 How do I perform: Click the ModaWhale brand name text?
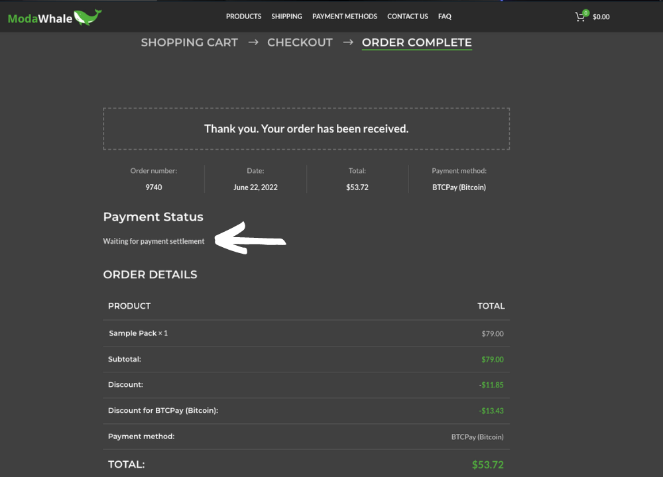(x=40, y=19)
